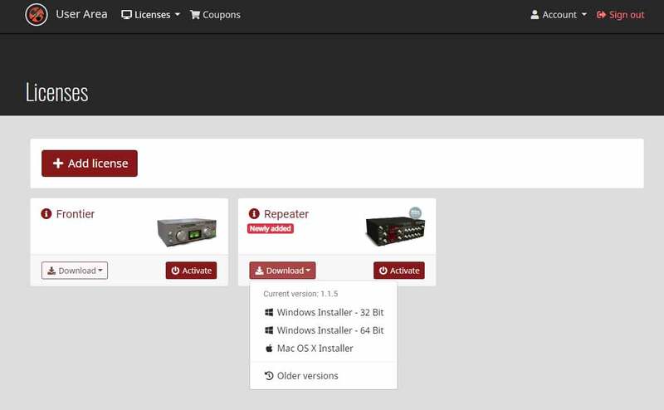
Task: Download Windows Installer - 64 Bit
Action: click(x=324, y=330)
